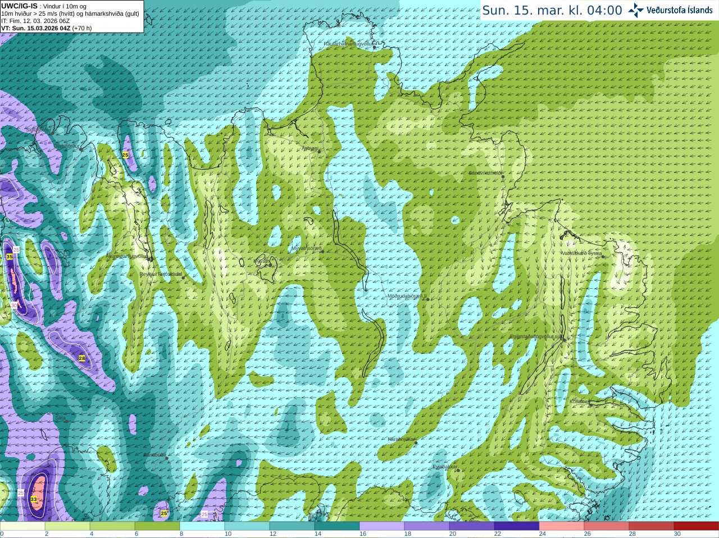Viewport: 719px width, 538px height.
Task: Click the Sandbúðir station label
Action: (x=154, y=455)
